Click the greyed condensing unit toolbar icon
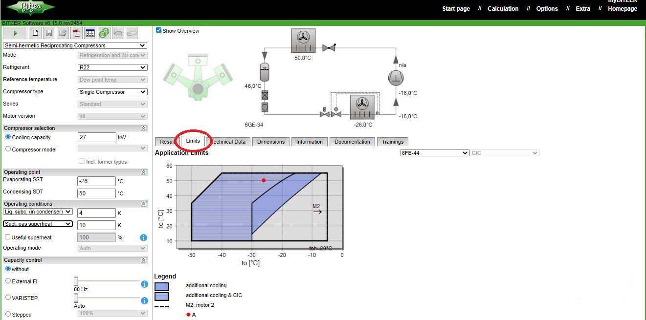Viewport: 646px width, 320px height. pos(118,33)
